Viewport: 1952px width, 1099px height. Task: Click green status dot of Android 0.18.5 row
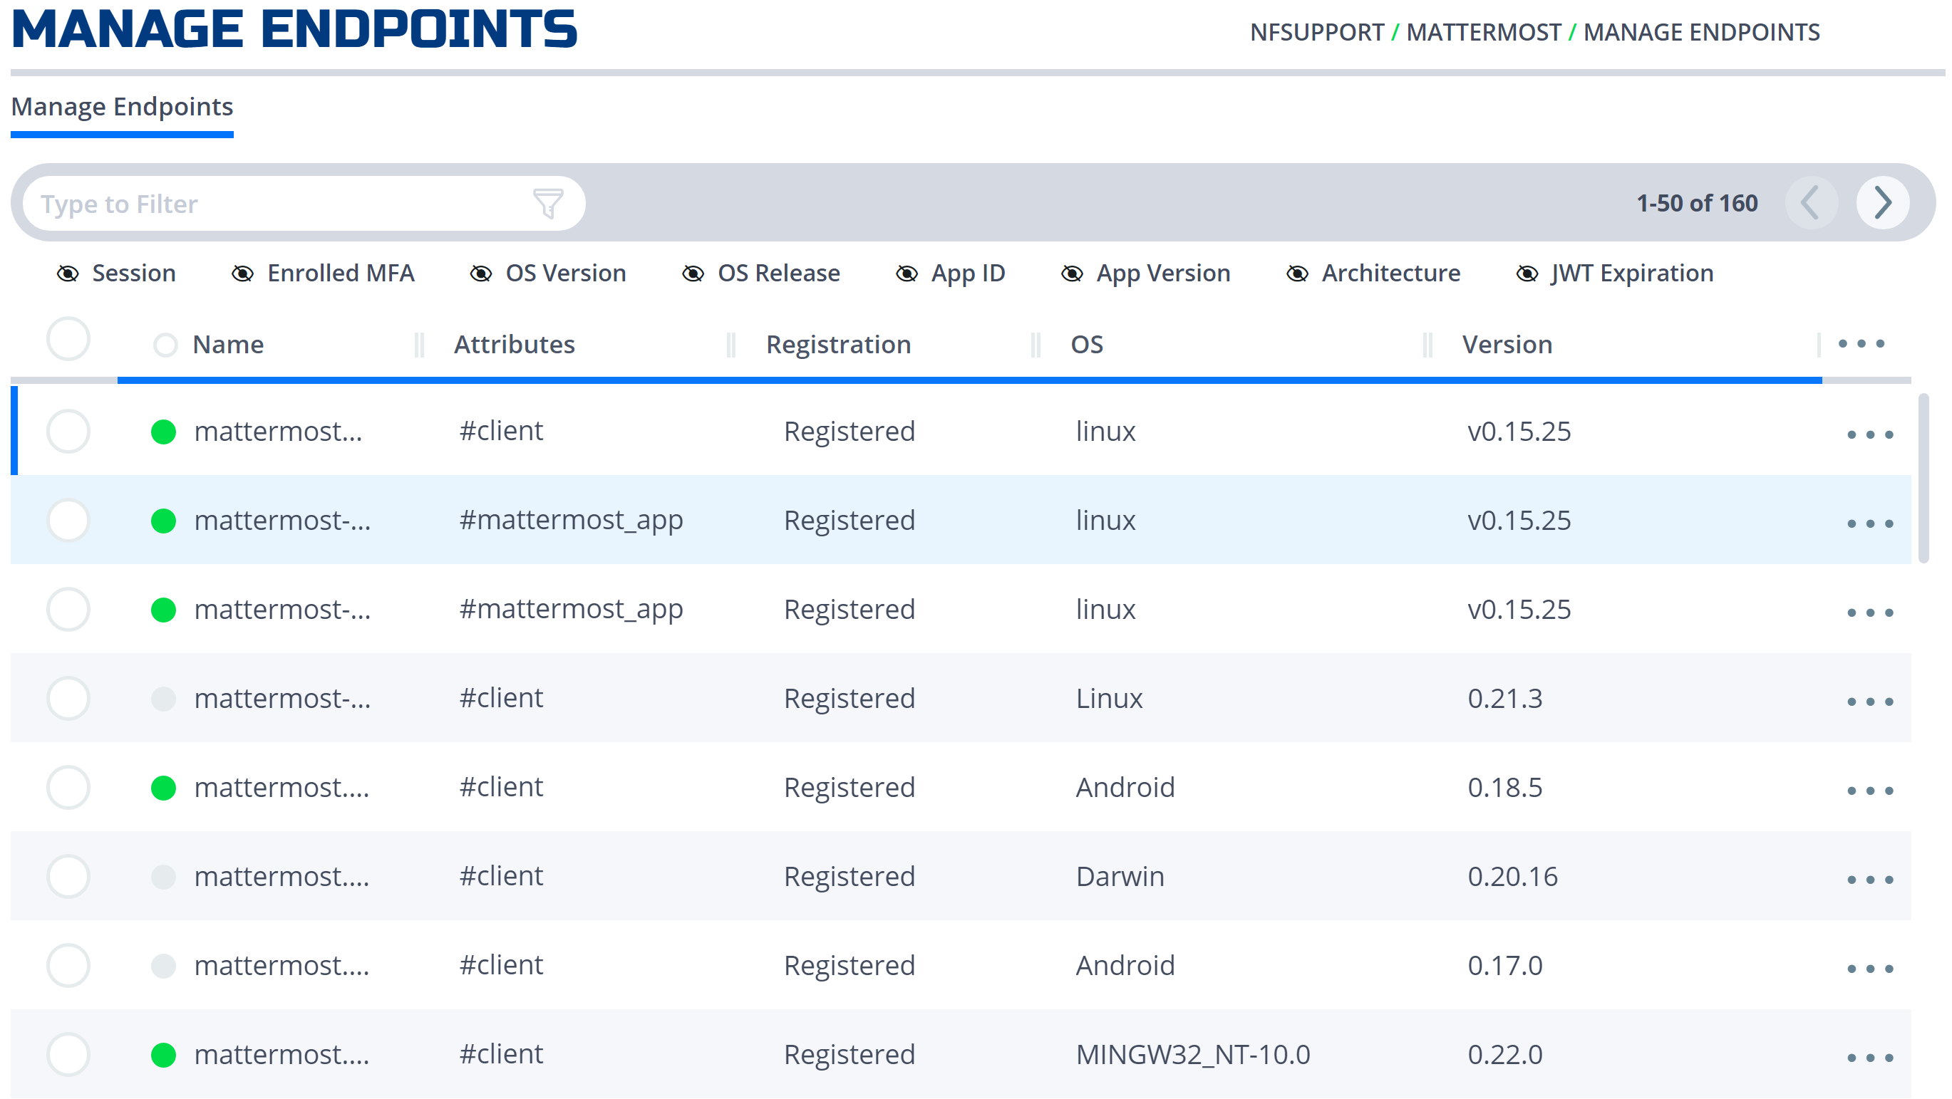163,788
